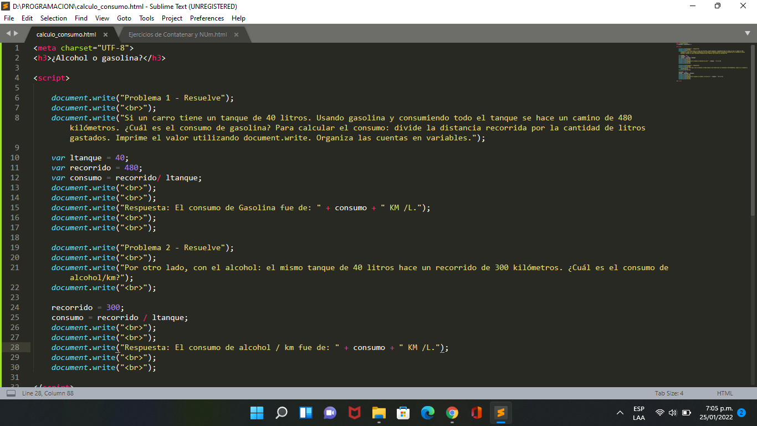This screenshot has width=757, height=426.
Task: Click the 'consumo de Gasolina fue de' line
Action: point(241,207)
